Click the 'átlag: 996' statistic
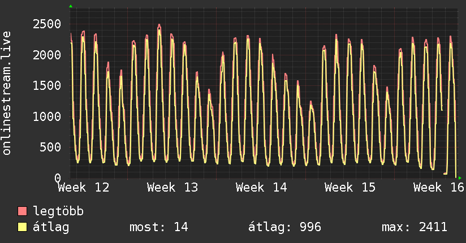This screenshot has height=243, width=466. [284, 227]
